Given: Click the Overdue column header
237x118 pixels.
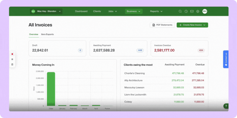Looking at the screenshot, I should pyautogui.click(x=200, y=65).
